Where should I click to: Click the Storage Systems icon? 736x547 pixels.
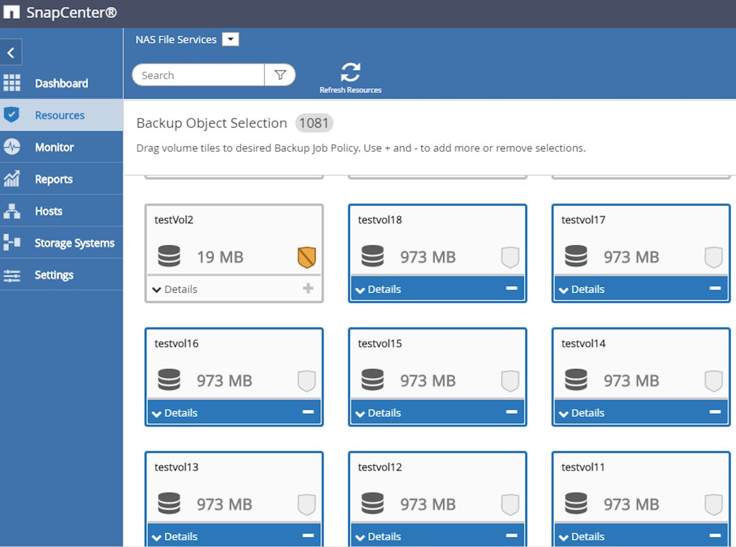12,243
